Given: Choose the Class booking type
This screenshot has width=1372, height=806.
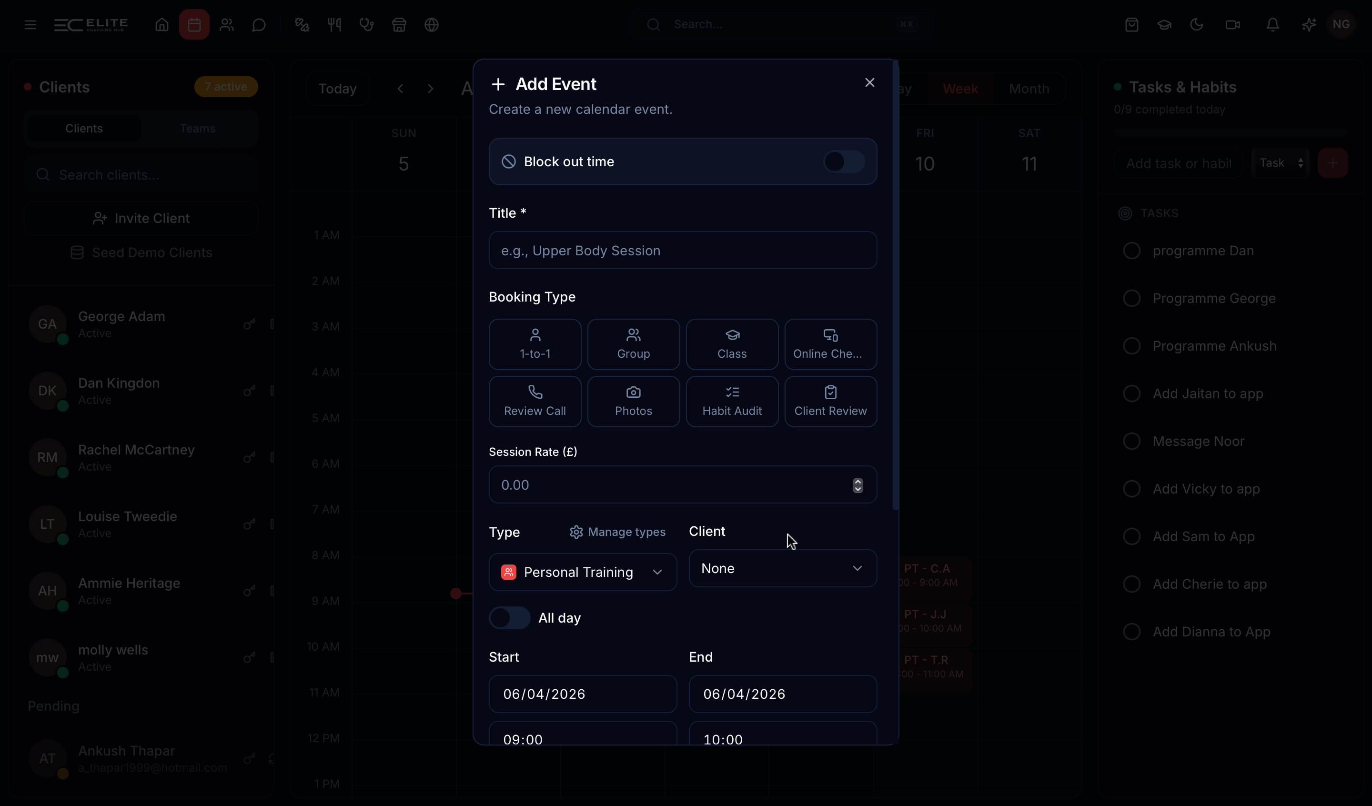Looking at the screenshot, I should (x=732, y=344).
